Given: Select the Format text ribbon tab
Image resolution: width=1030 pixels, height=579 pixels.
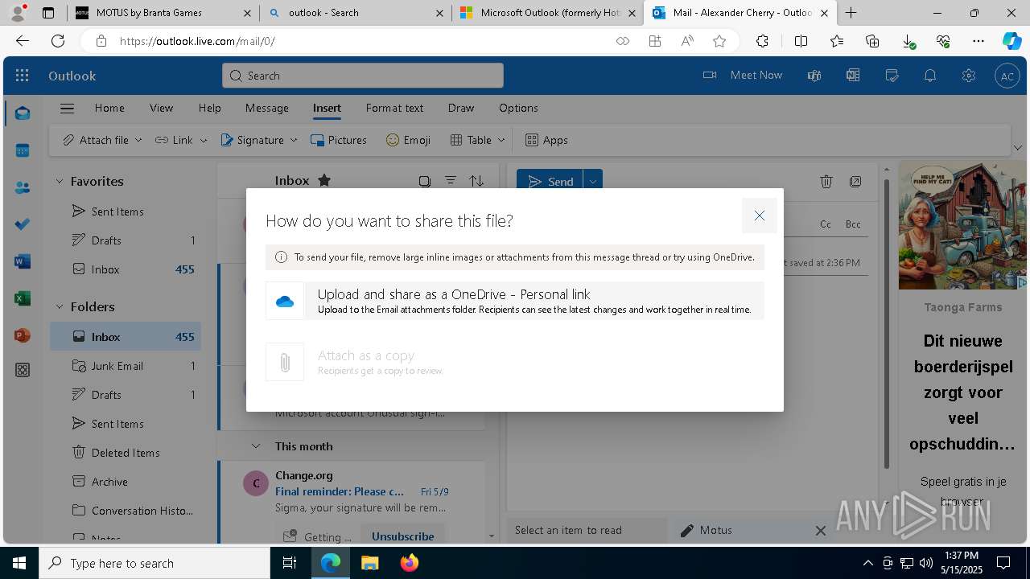Looking at the screenshot, I should pyautogui.click(x=394, y=108).
